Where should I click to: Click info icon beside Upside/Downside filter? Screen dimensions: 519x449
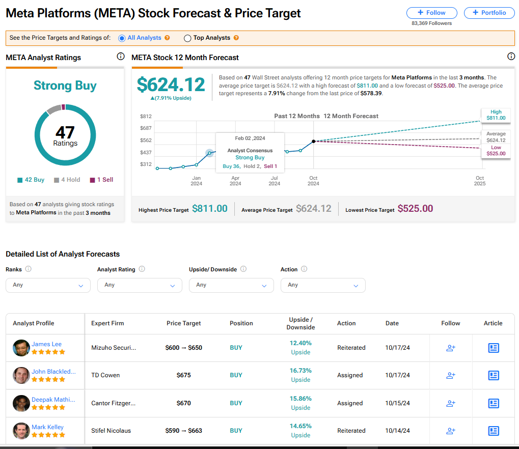pos(243,269)
